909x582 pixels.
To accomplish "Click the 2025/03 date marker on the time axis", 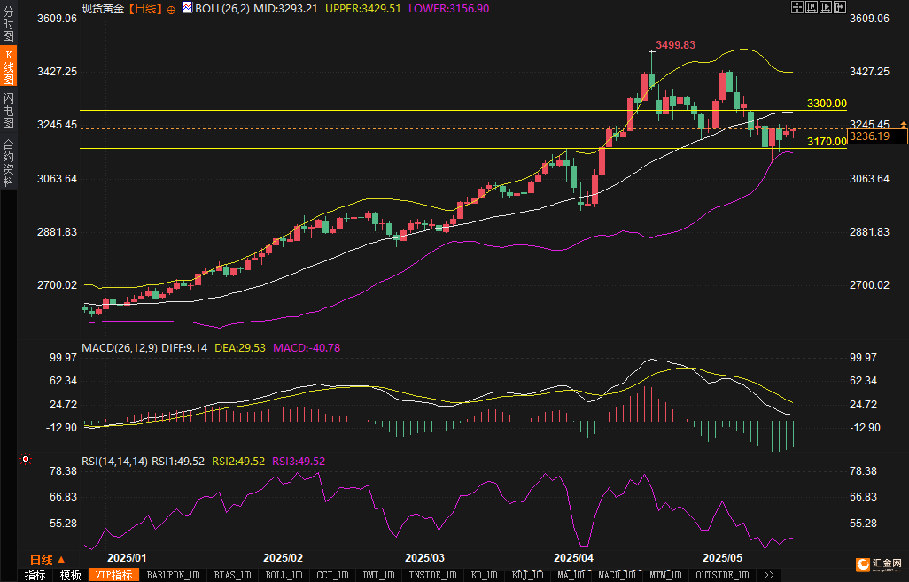I will pyautogui.click(x=424, y=558).
